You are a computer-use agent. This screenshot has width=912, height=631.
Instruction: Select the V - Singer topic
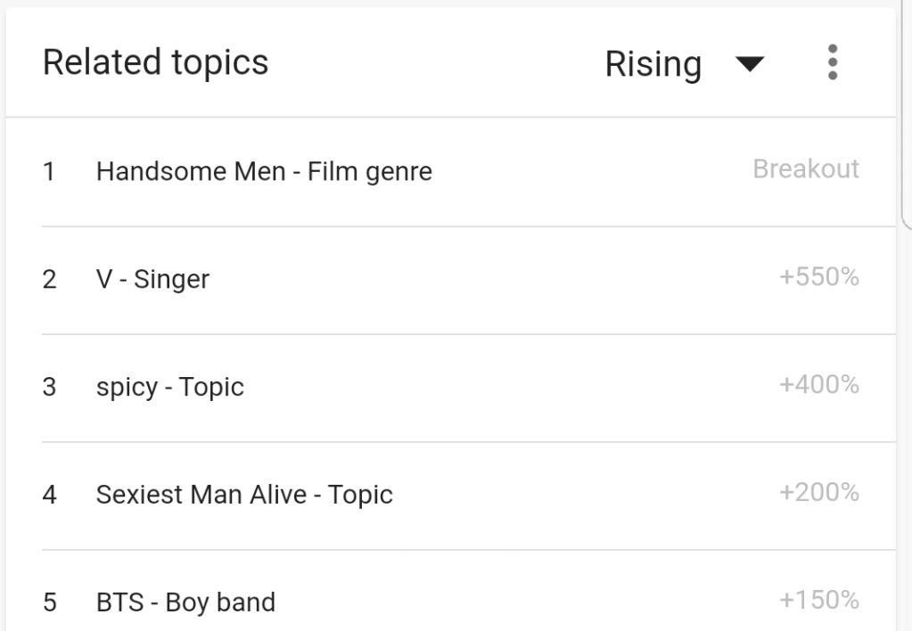[152, 279]
